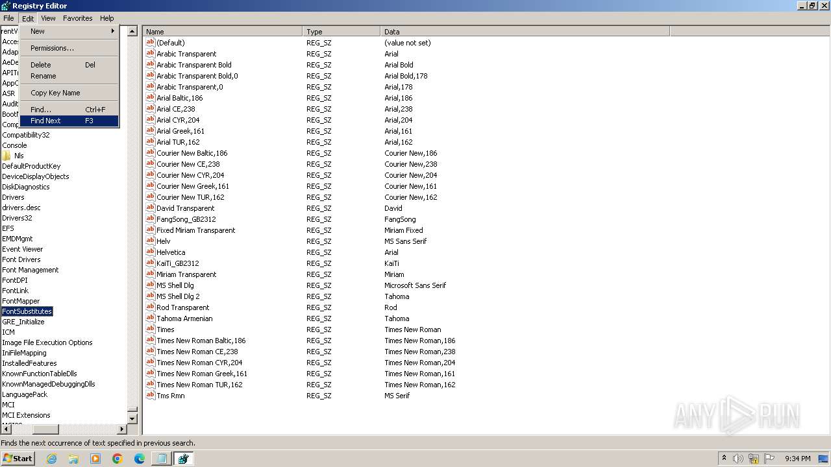
Task: Click the icon for Rod Transparent
Action: coord(150,307)
